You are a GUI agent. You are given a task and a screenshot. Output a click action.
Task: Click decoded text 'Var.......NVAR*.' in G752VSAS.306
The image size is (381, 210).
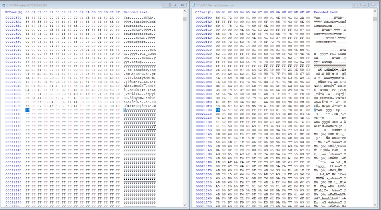point(140,18)
